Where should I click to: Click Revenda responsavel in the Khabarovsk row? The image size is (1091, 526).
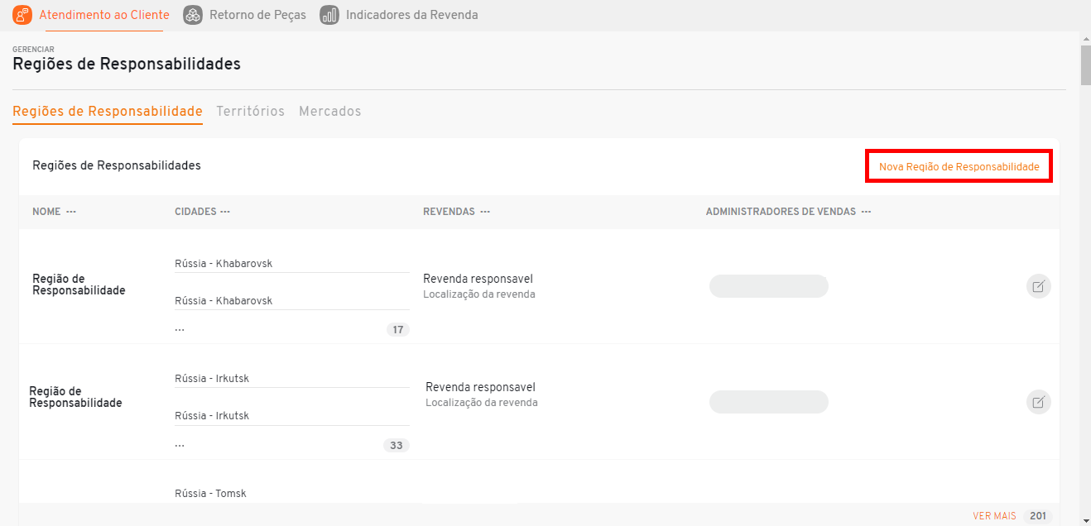coord(478,279)
